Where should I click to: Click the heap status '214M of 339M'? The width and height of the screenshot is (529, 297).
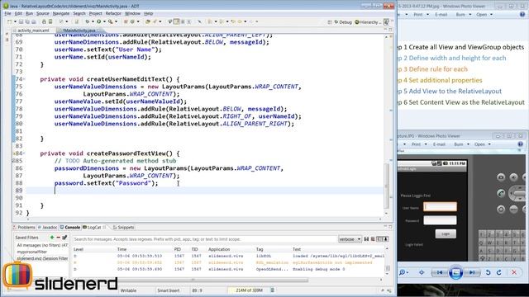tap(249, 290)
